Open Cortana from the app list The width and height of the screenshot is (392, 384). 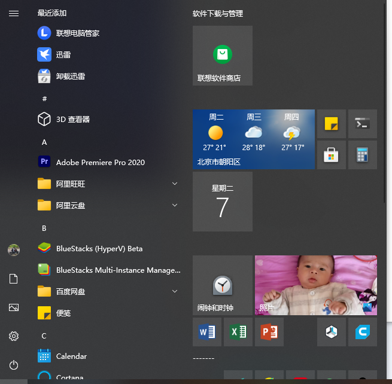coord(109,375)
